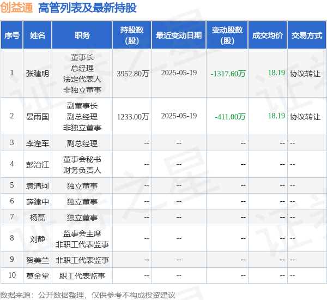Click the 董事会秘书 position text
The height and width of the screenshot is (300, 327).
pyautogui.click(x=82, y=159)
